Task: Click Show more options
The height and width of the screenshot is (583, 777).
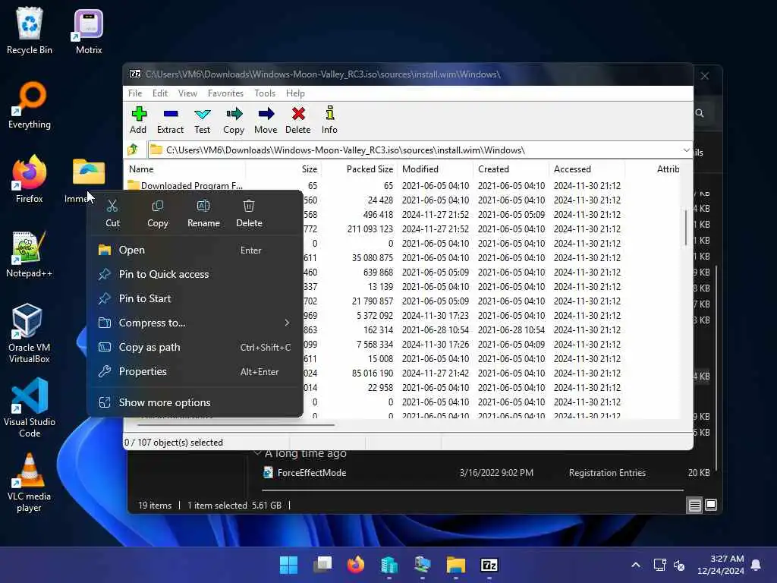Action: [x=195, y=402]
